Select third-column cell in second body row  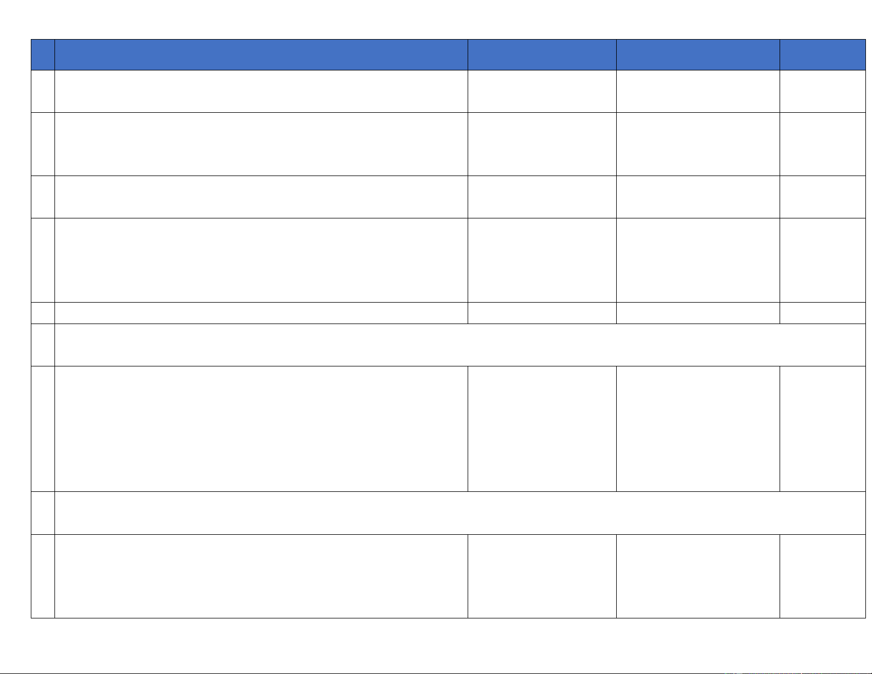542,144
